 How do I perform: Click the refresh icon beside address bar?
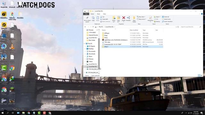178,27
